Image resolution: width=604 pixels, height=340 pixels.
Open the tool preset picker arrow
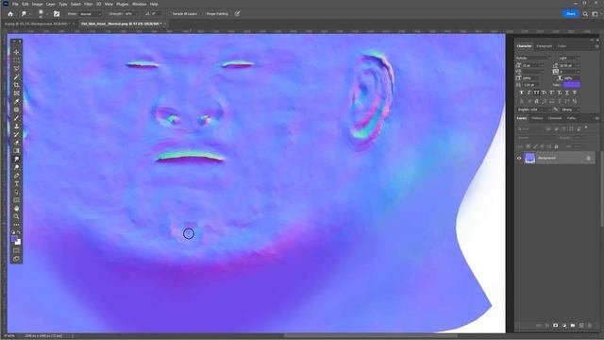29,14
